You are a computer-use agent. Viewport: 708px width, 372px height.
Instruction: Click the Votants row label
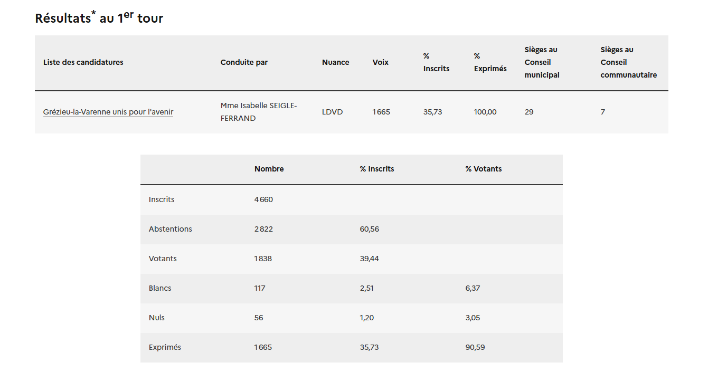[x=164, y=259]
